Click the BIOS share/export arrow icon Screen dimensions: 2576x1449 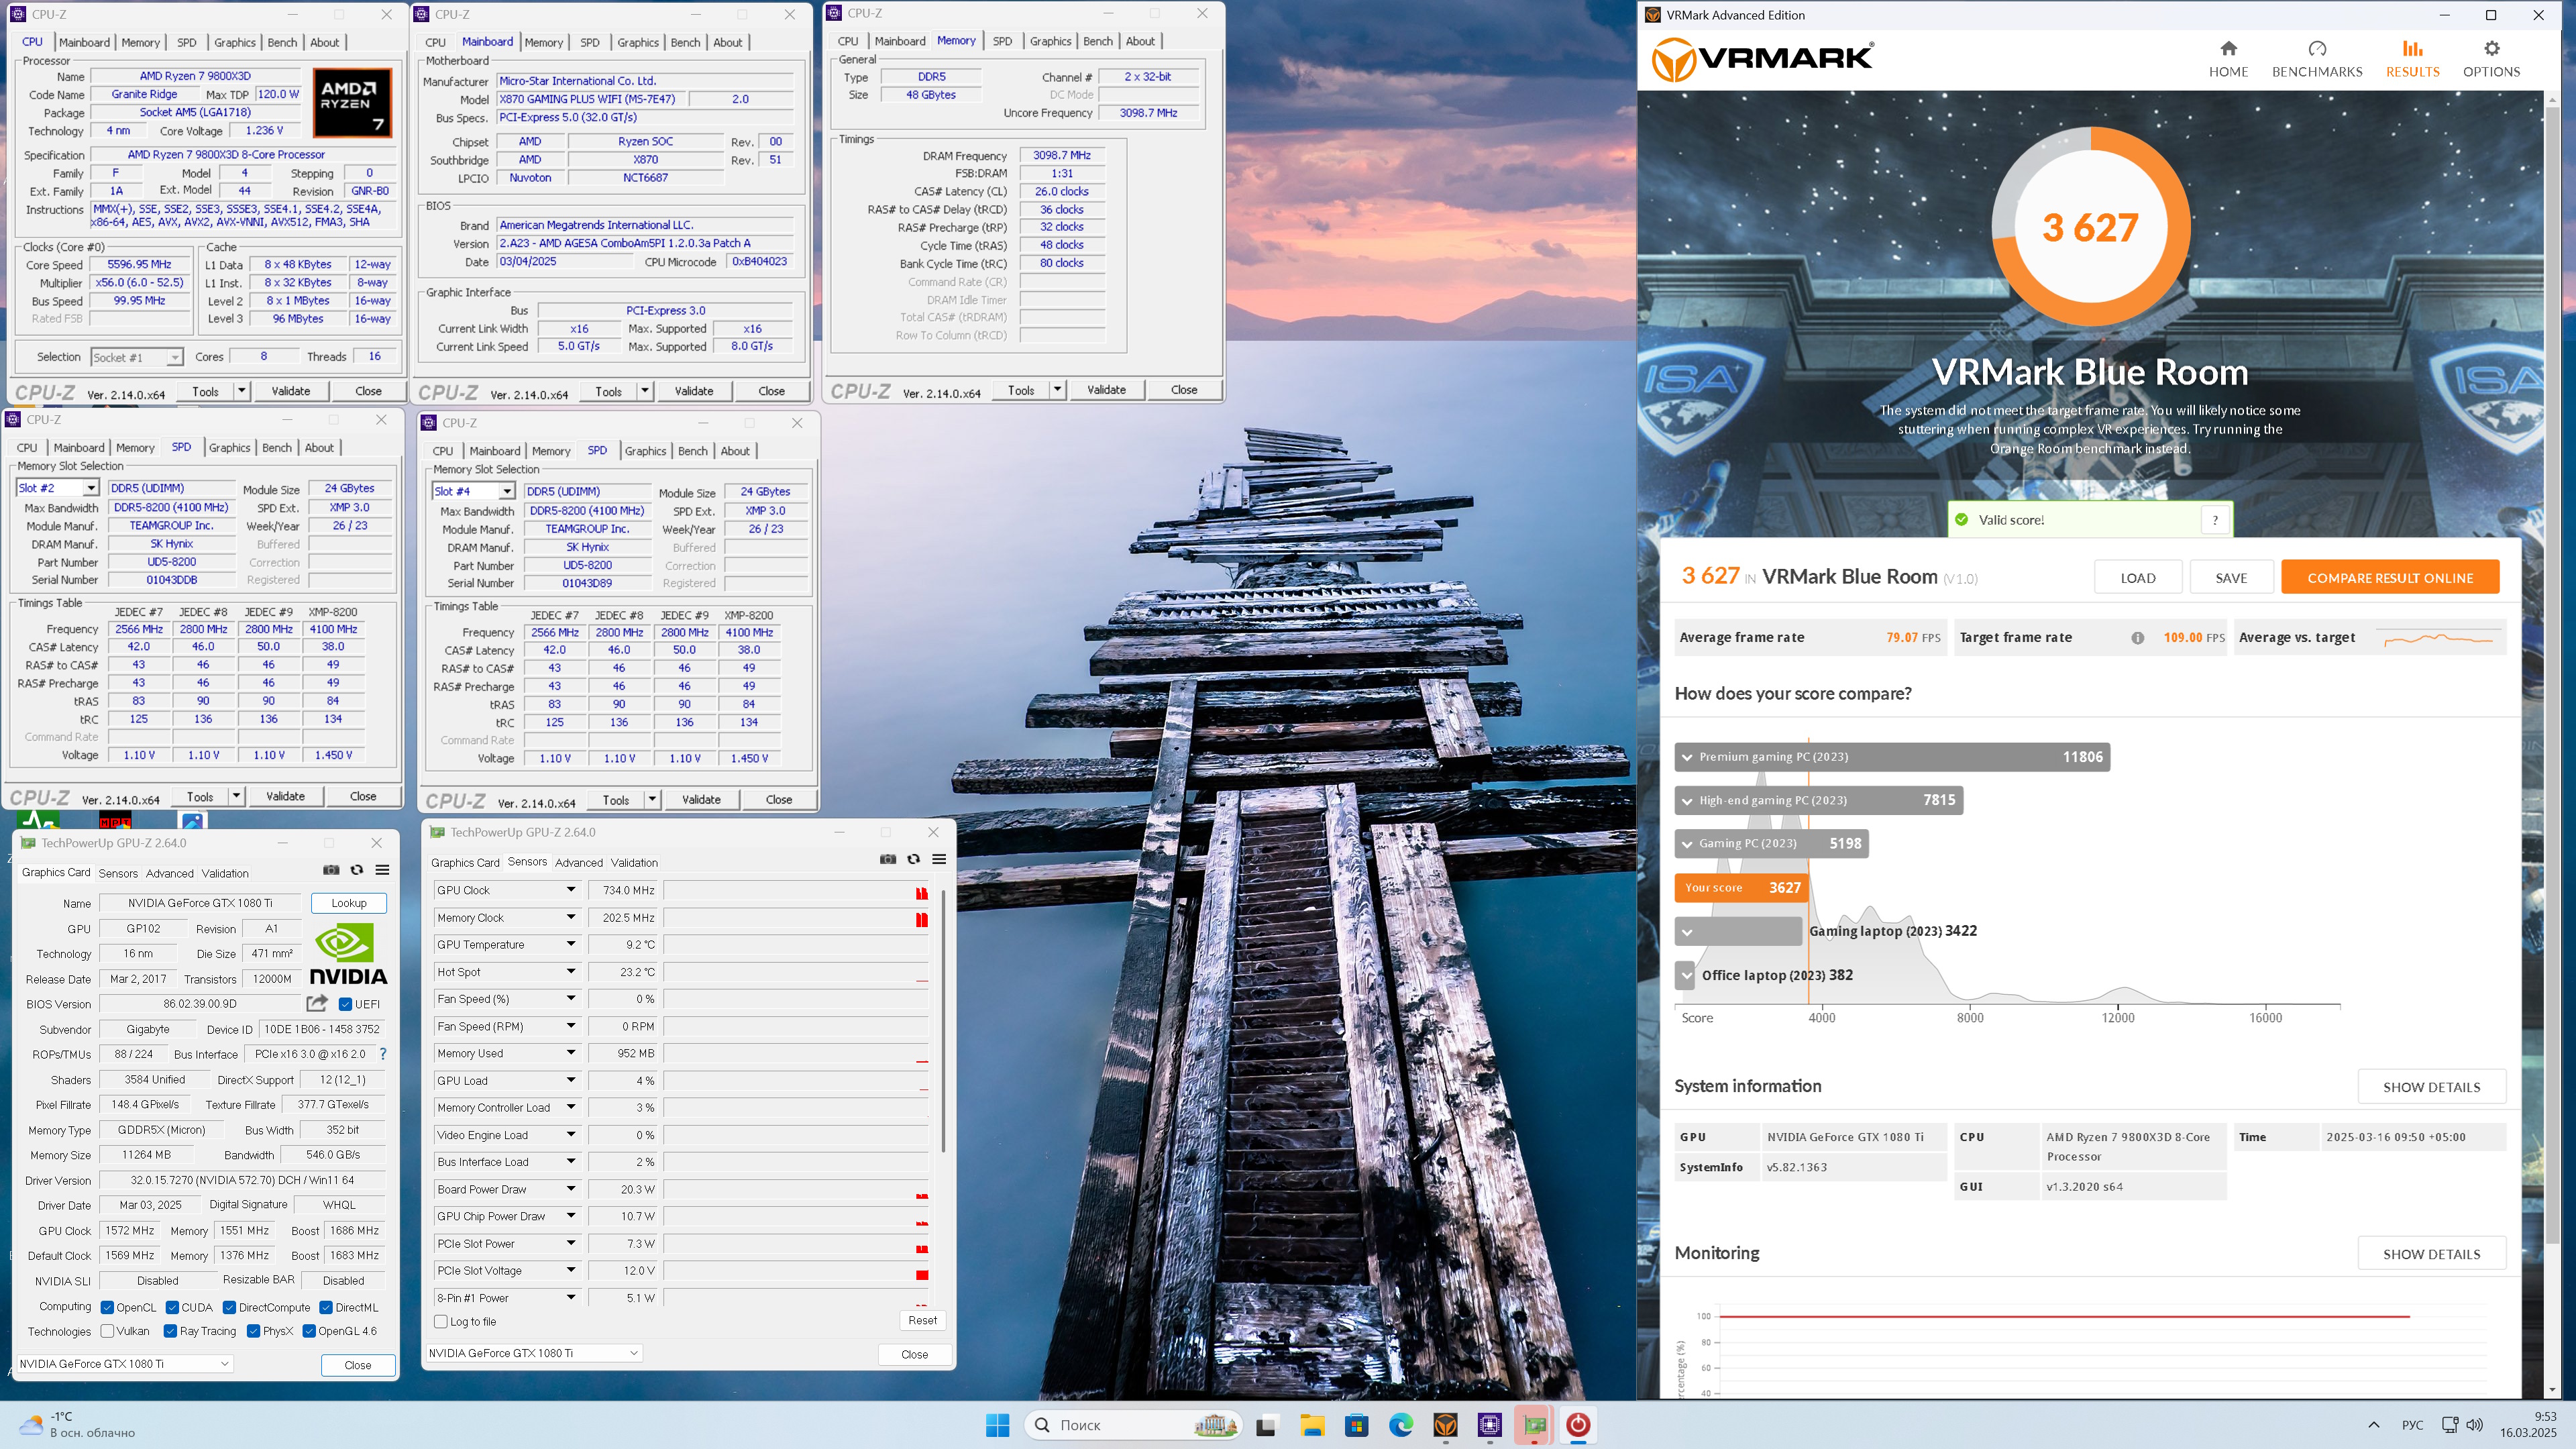point(317,1003)
